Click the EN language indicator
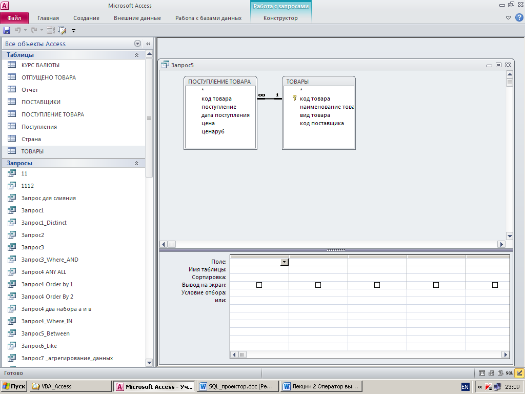Image resolution: width=525 pixels, height=394 pixels. click(465, 387)
